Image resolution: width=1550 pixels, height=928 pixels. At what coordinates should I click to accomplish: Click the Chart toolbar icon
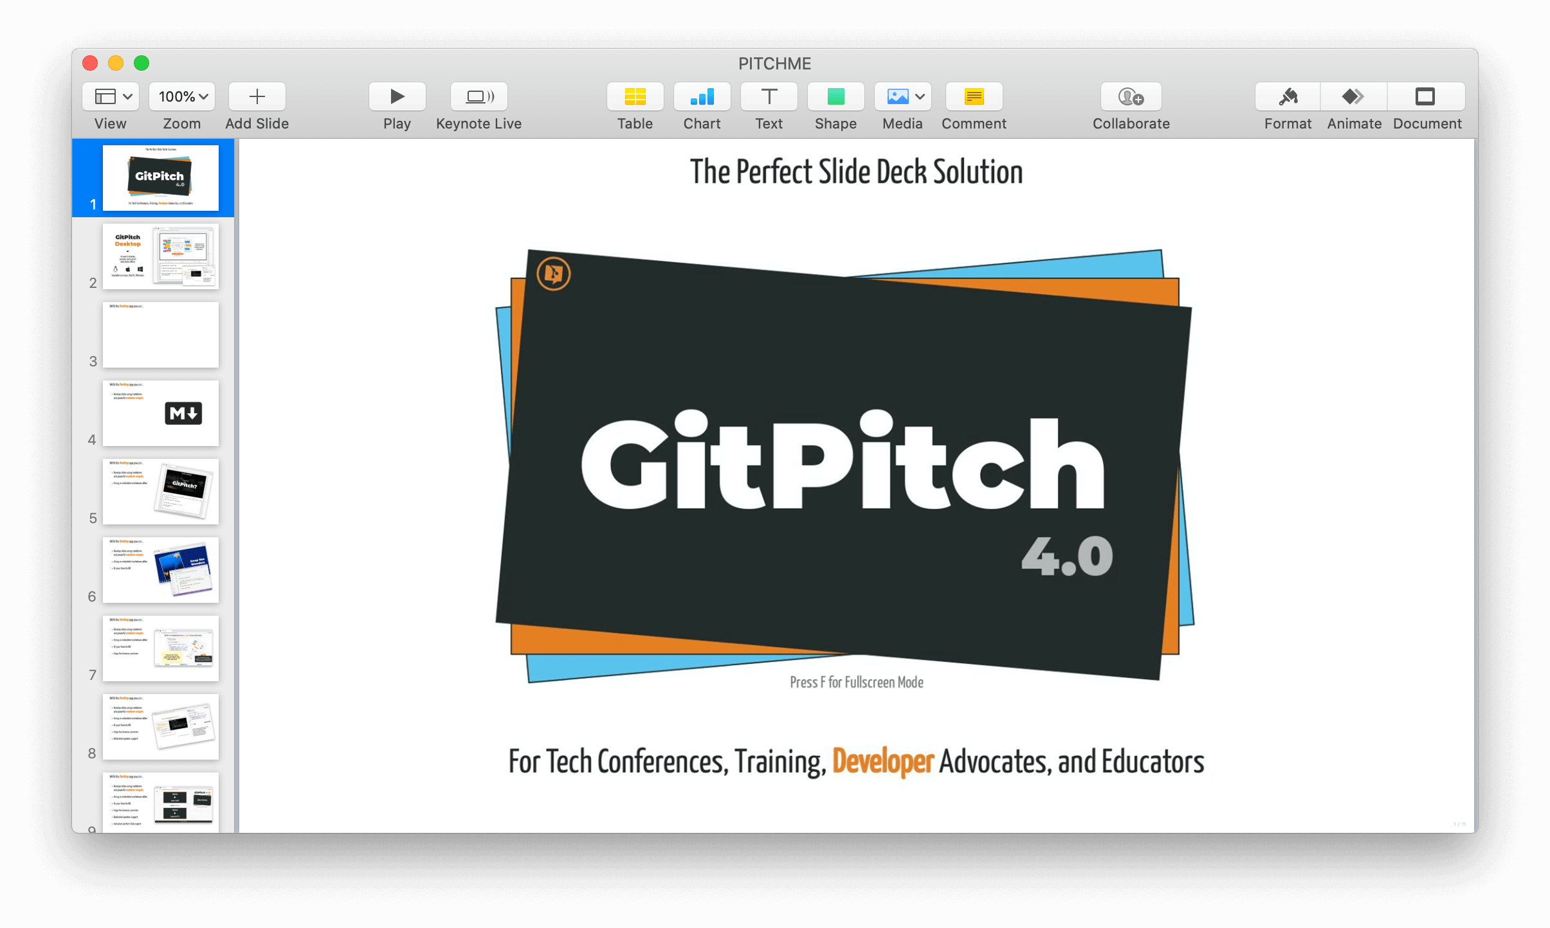pyautogui.click(x=702, y=96)
